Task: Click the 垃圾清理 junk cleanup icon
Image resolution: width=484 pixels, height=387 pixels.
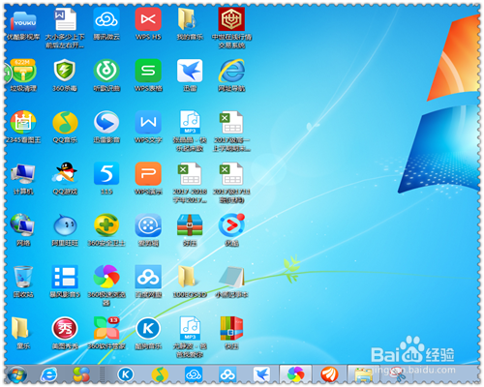Action: 23,71
